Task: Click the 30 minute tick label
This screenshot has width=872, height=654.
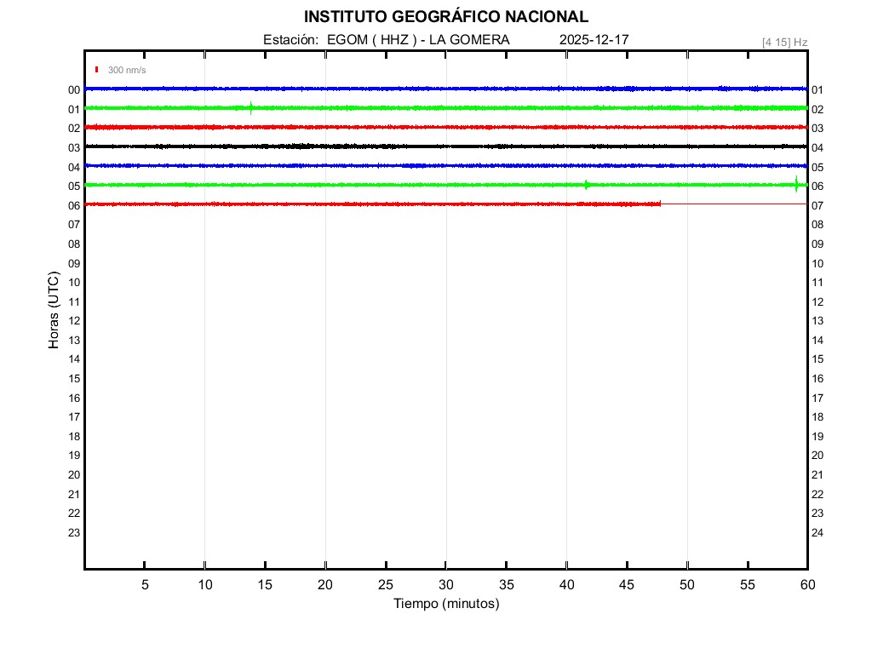Action: [x=445, y=585]
